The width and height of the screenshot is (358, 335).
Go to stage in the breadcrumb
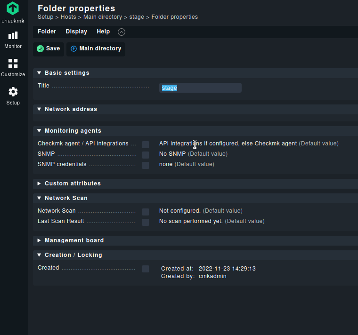(137, 17)
